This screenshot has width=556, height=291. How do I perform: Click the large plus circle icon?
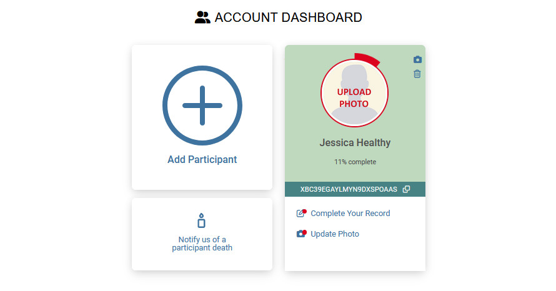click(x=202, y=106)
